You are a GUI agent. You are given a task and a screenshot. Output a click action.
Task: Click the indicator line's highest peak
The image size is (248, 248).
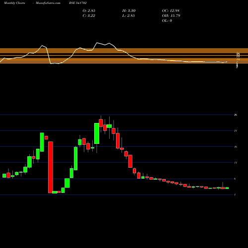[97, 43]
